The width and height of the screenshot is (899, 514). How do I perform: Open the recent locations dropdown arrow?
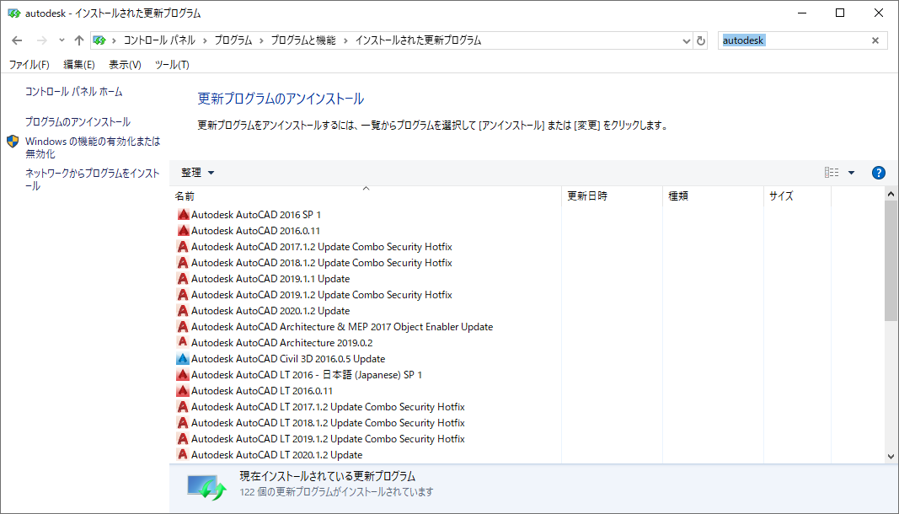[x=62, y=40]
